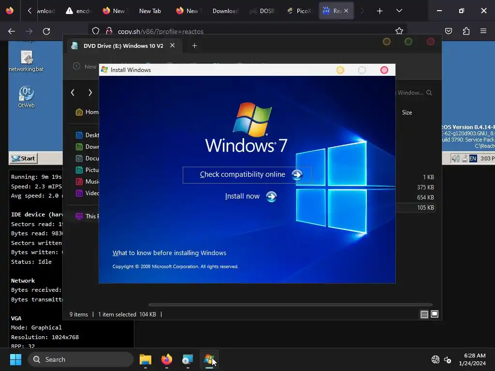Open the clock showing 6:28 AM
495x371 pixels.
pyautogui.click(x=473, y=359)
